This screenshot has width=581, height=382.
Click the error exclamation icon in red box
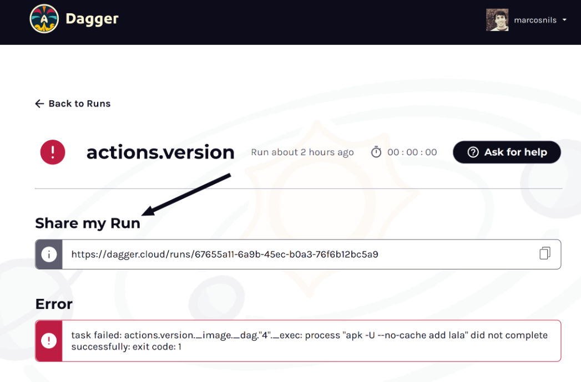point(49,340)
